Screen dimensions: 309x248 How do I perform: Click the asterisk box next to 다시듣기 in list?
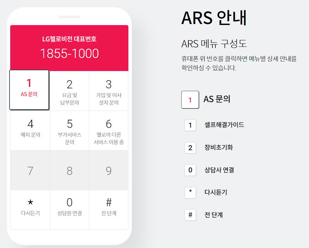[x=190, y=193]
